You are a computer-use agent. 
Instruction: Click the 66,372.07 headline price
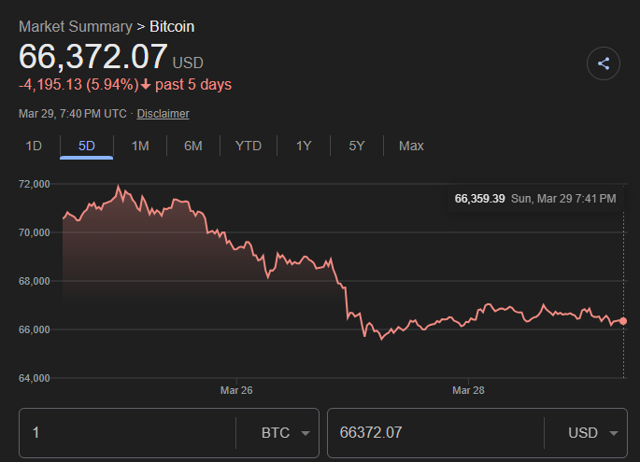[x=93, y=57]
